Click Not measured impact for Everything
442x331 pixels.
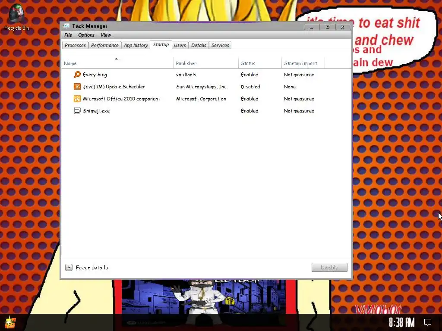[299, 75]
